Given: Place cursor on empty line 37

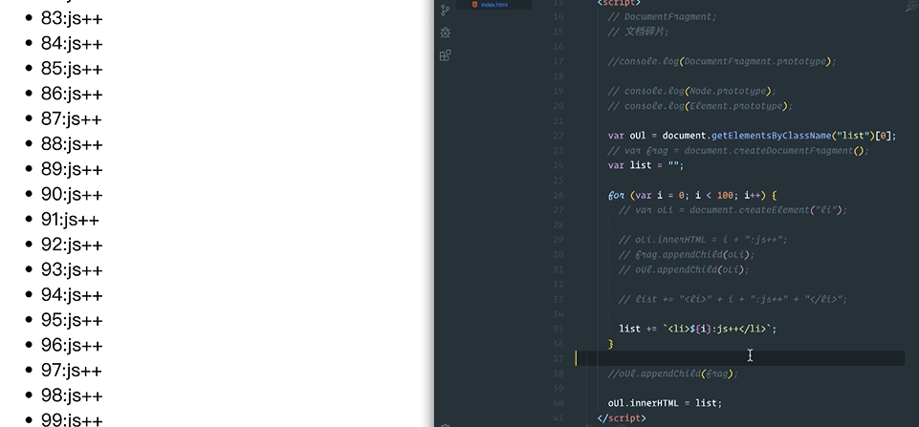Looking at the screenshot, I should pyautogui.click(x=741, y=358).
